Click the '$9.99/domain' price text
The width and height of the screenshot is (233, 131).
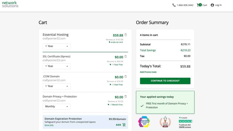[117, 119]
